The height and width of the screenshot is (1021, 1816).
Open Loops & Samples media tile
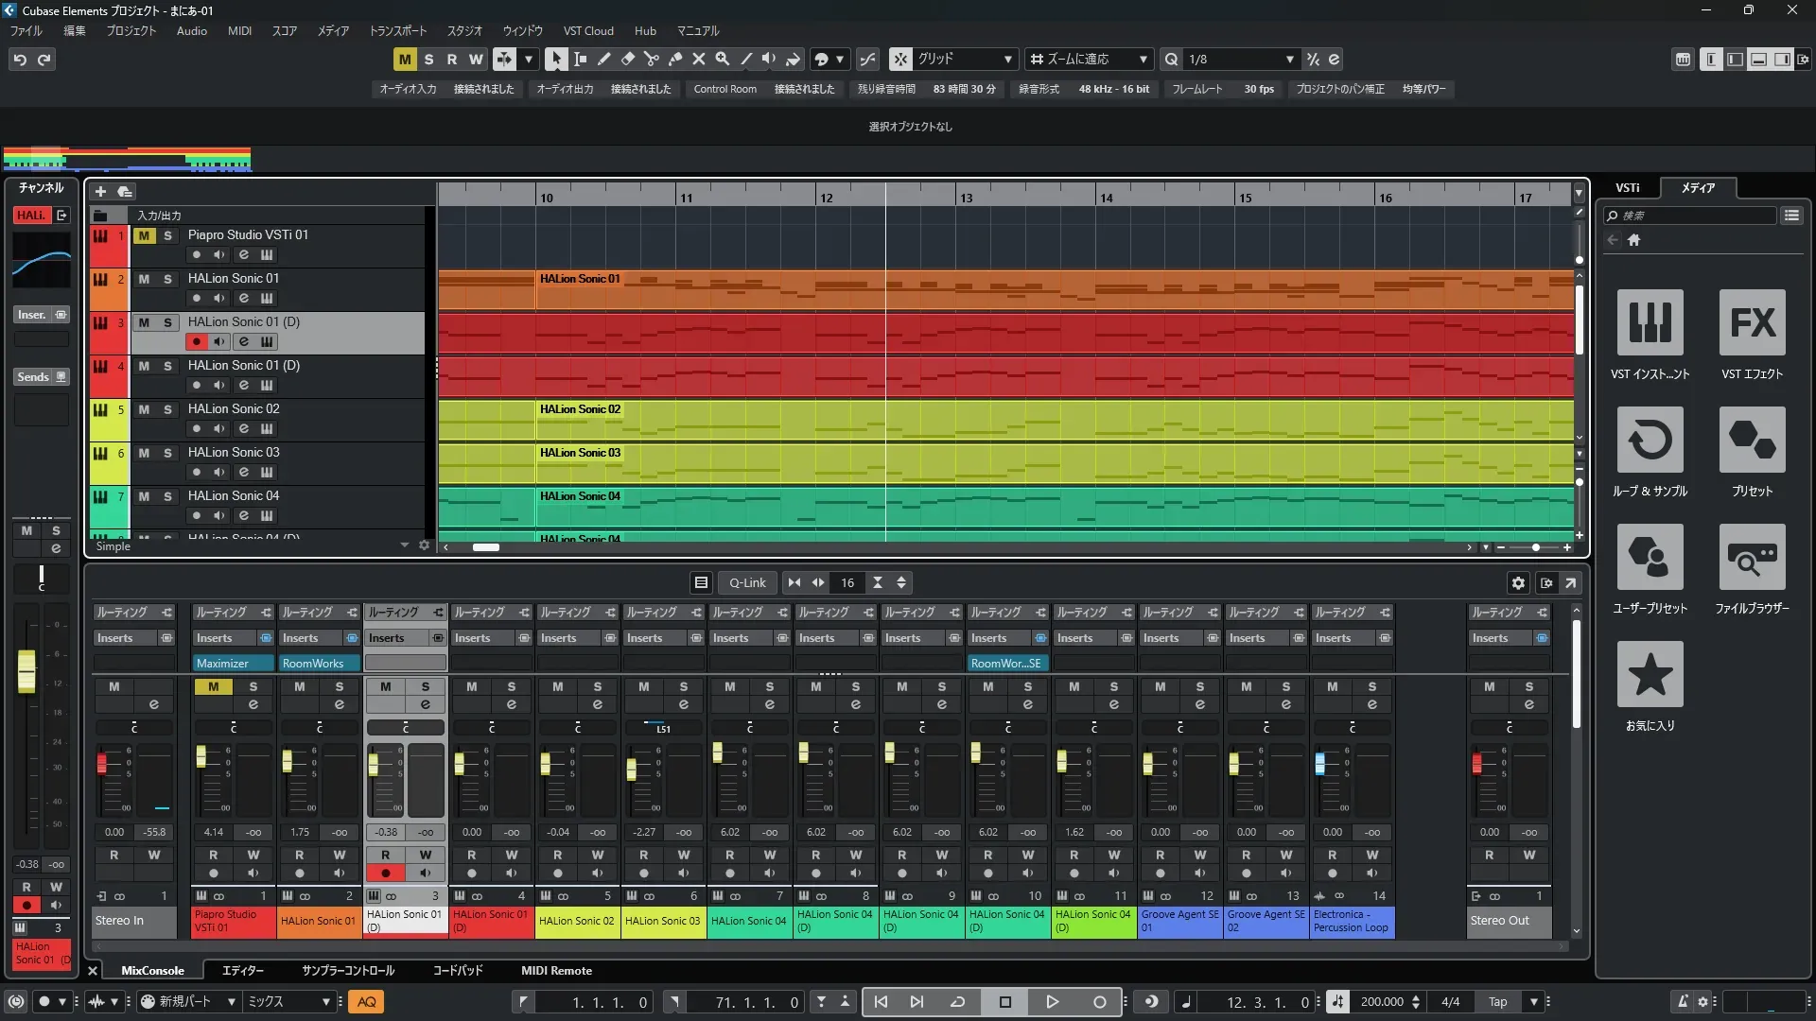tap(1650, 440)
